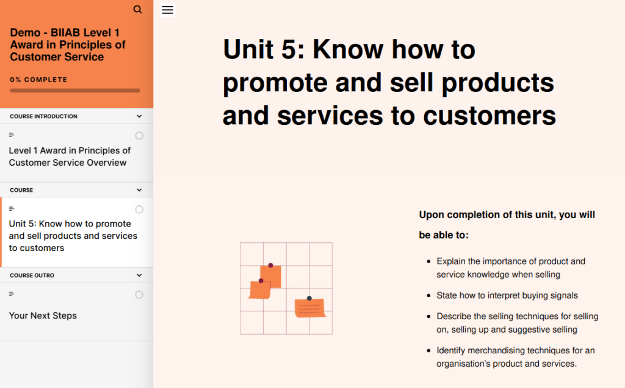Click the Demo - BIIAB Level 1 course title

click(68, 44)
